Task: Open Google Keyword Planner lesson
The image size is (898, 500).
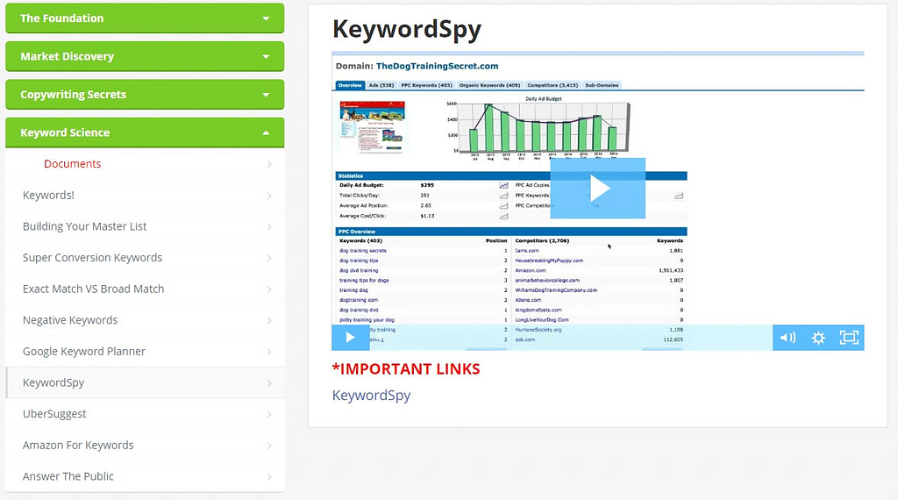Action: 145,351
